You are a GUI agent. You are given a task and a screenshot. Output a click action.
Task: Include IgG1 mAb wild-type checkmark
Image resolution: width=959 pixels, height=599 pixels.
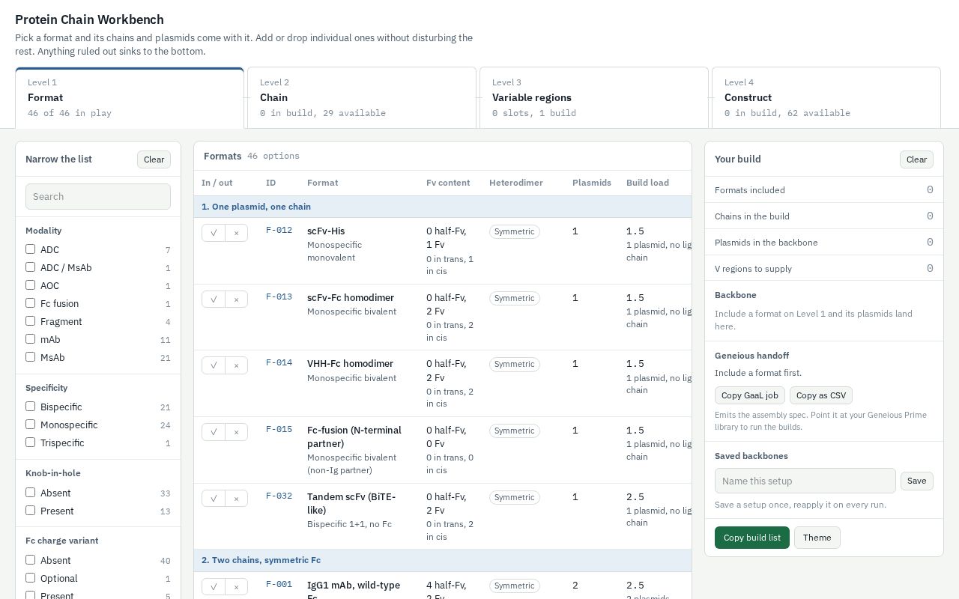tap(214, 587)
